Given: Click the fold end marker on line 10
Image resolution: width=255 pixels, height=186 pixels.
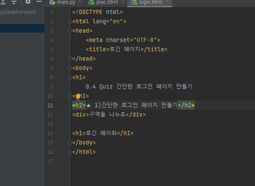Looking at the screenshot, I should click(70, 96).
